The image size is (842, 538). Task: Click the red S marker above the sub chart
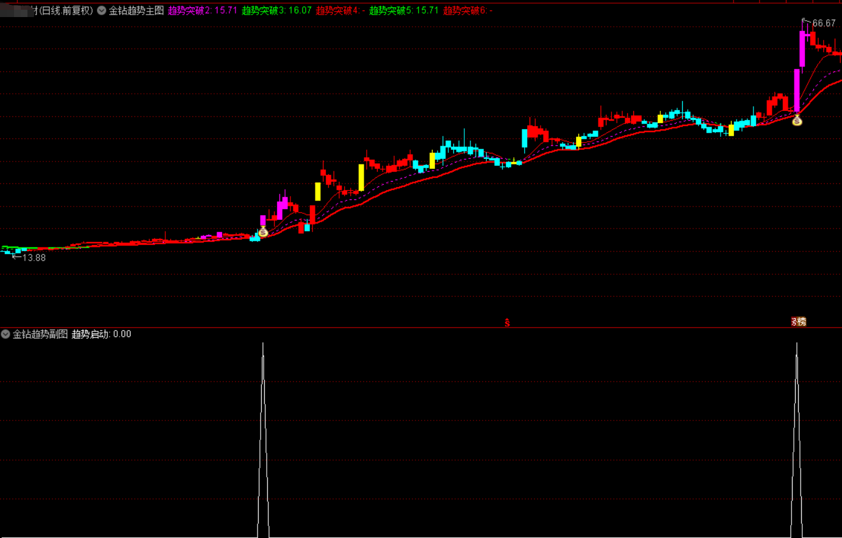pos(507,322)
